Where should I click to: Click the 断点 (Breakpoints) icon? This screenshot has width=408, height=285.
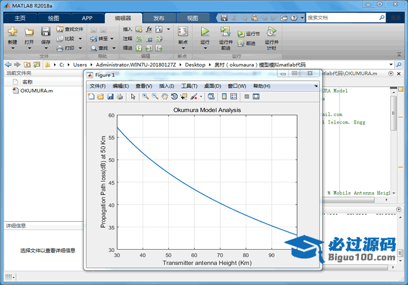pos(183,31)
